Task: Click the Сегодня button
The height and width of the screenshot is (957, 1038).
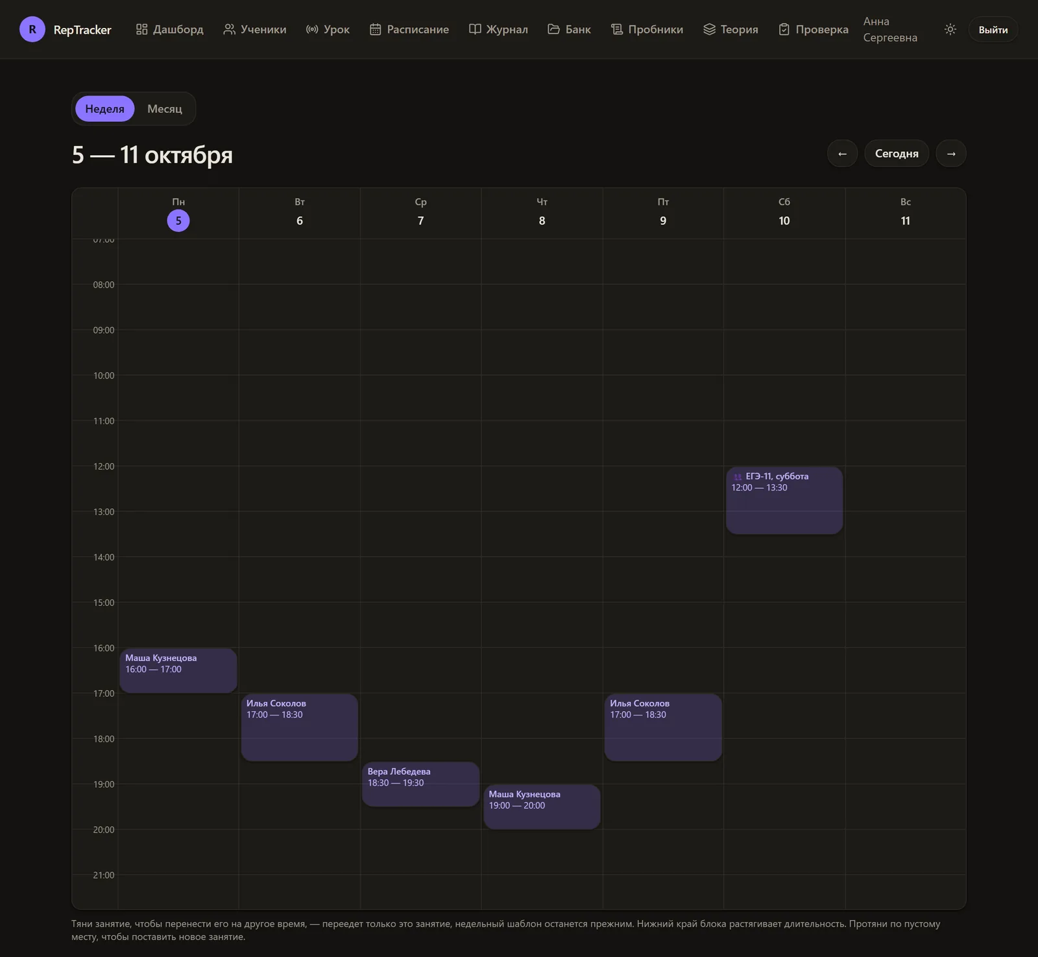Action: tap(897, 153)
